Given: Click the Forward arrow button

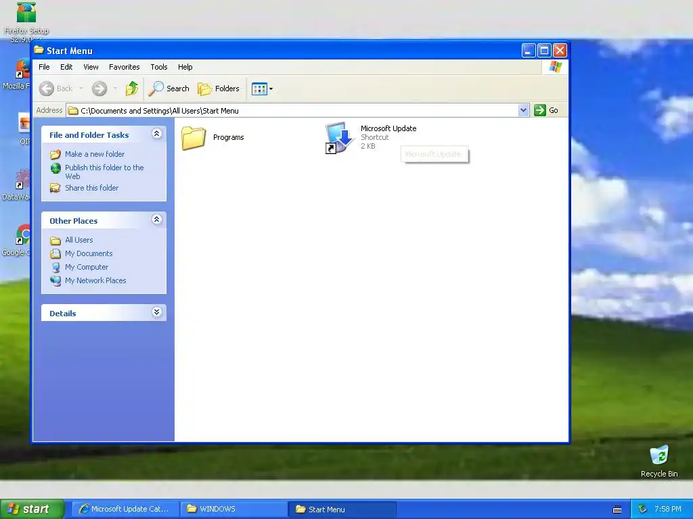Looking at the screenshot, I should tap(99, 89).
